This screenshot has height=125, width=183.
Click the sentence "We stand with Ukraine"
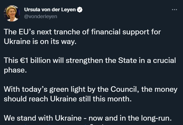pyautogui.click(x=88, y=118)
